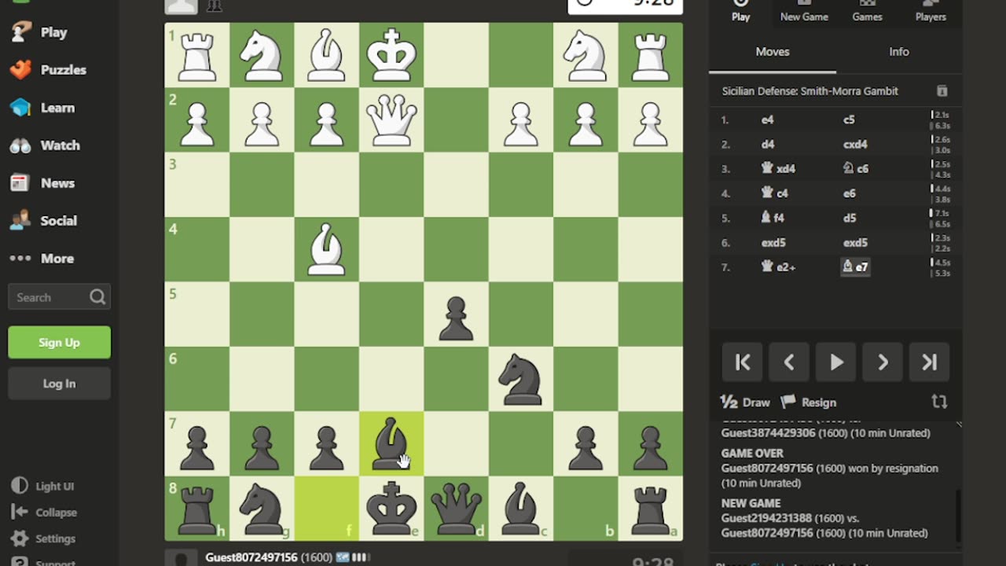1006x566 pixels.
Task: Select the Games tab
Action: (x=867, y=11)
